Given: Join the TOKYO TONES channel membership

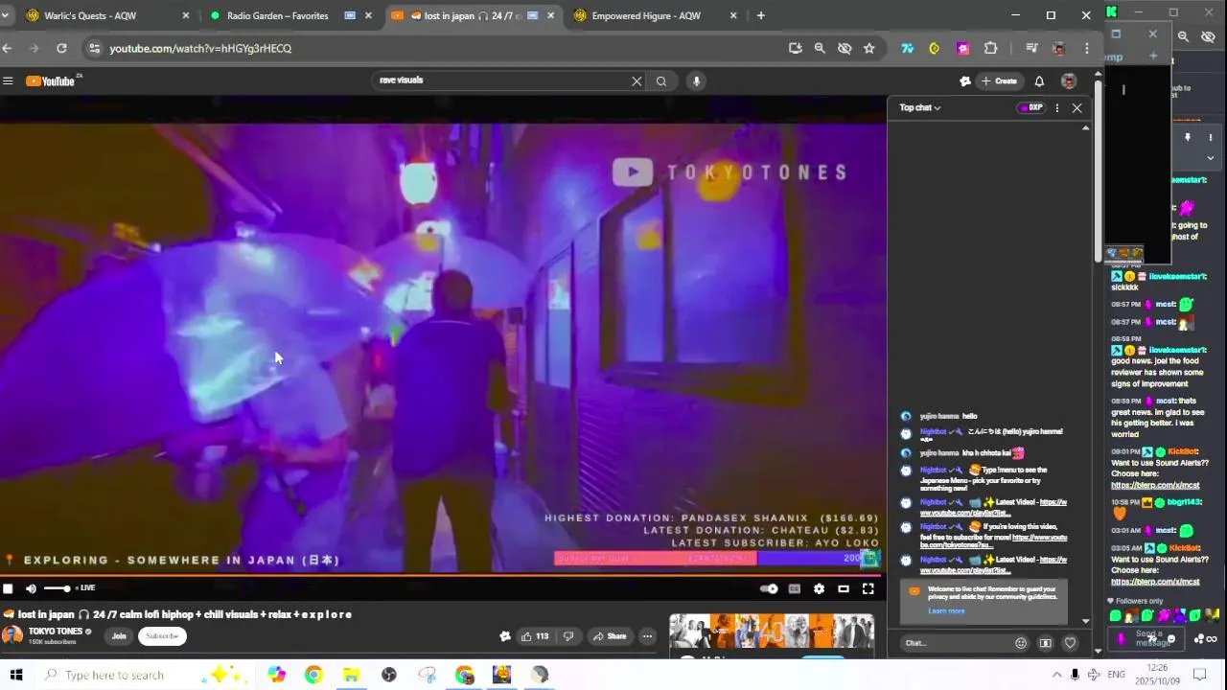Looking at the screenshot, I should point(119,636).
